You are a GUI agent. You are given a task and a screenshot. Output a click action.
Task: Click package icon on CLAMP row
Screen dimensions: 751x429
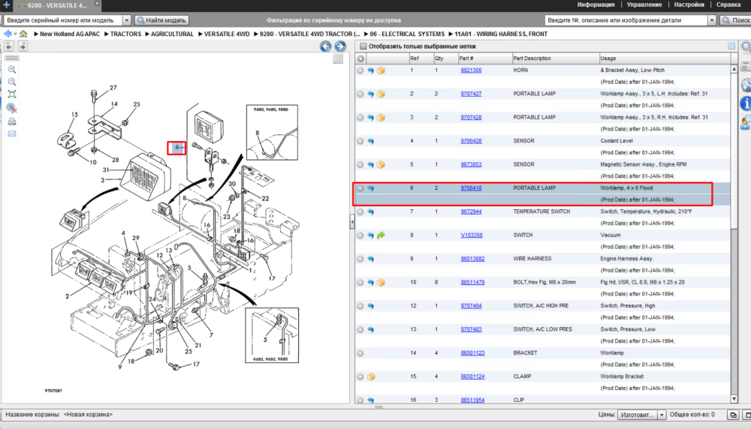coord(371,376)
